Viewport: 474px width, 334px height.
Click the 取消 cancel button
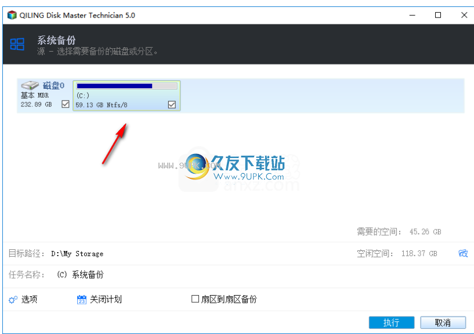[443, 322]
